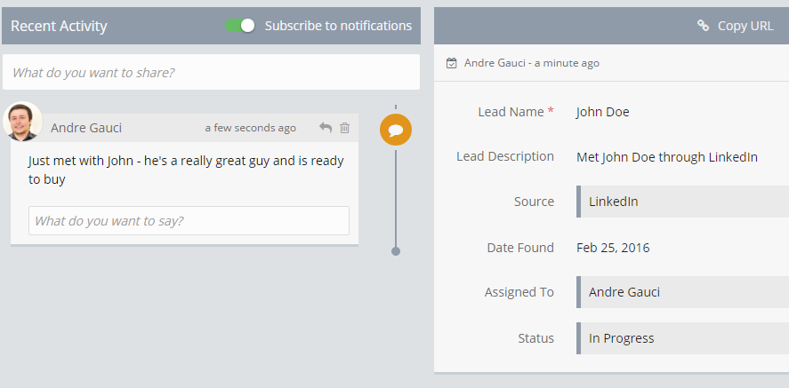789x388 pixels.
Task: Click the end dot of the activity timeline
Action: [x=396, y=251]
